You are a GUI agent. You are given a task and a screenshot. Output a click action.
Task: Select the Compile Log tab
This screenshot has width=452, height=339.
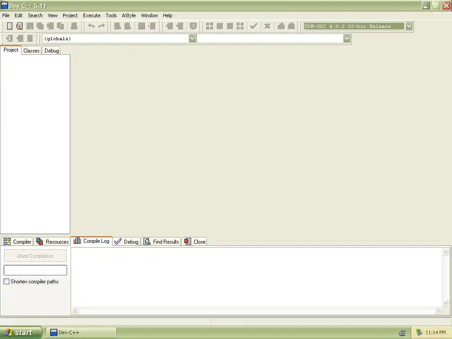coord(91,241)
